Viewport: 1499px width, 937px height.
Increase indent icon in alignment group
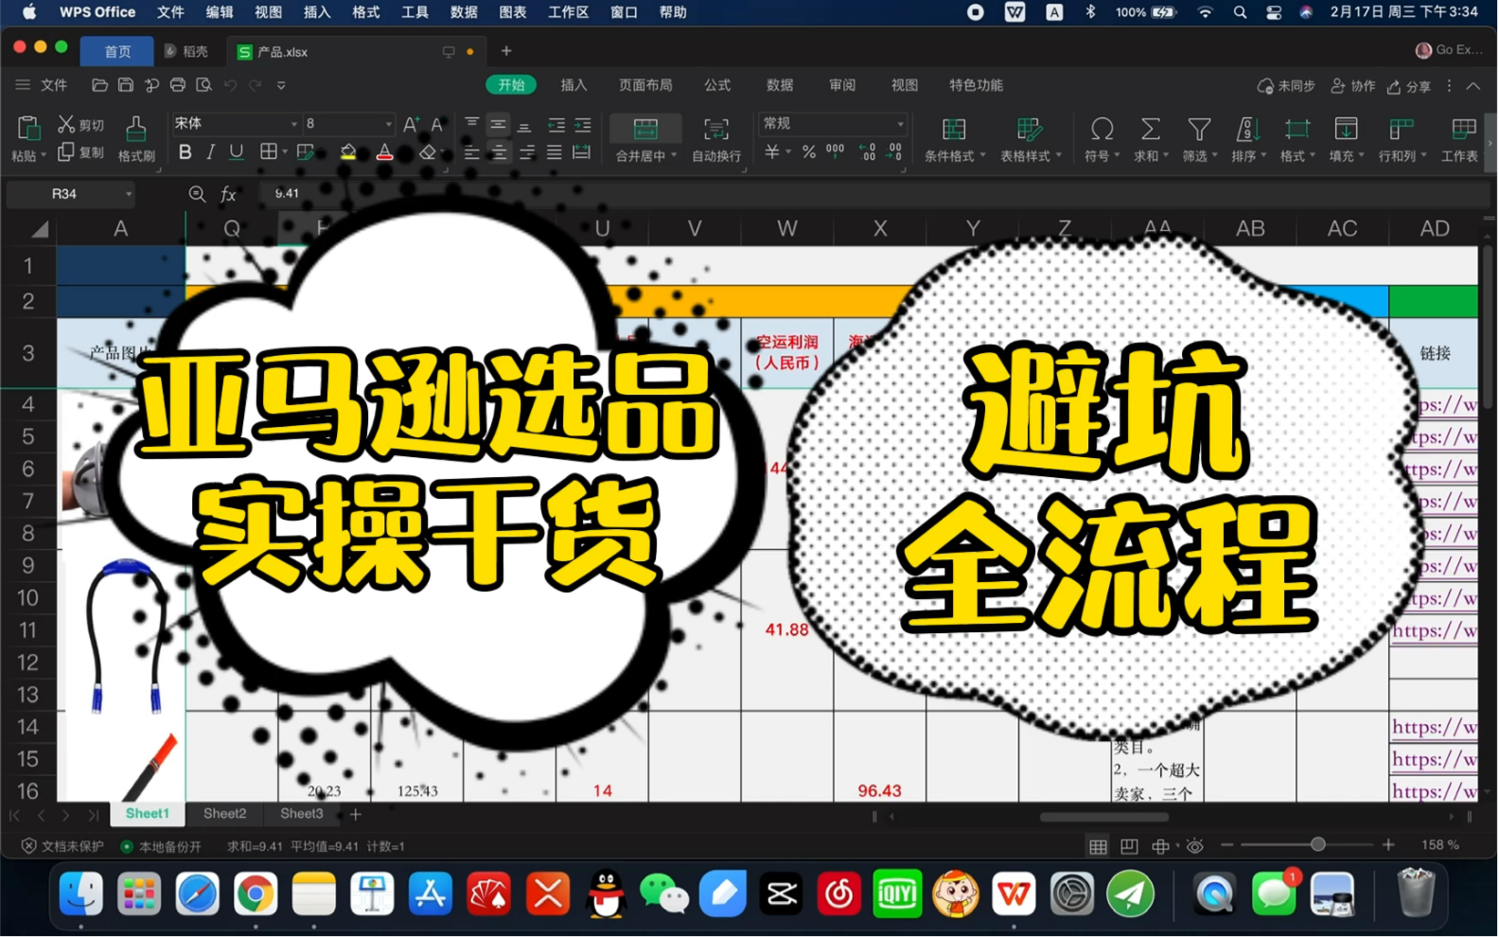click(x=583, y=124)
